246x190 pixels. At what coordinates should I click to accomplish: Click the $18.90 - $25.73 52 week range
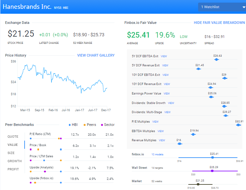click(89, 35)
